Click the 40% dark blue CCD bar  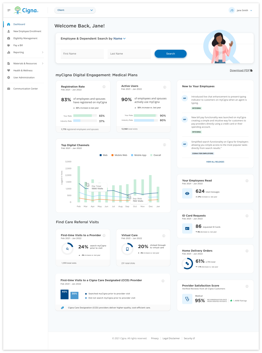pyautogui.click(x=65, y=294)
